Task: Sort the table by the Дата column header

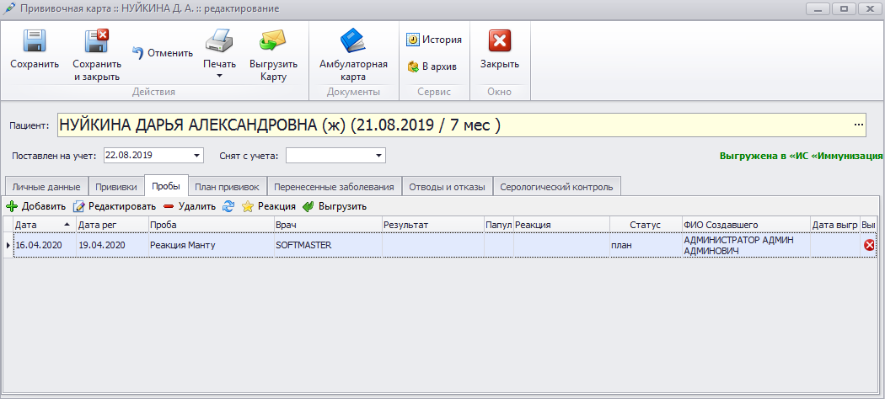Action: point(38,225)
